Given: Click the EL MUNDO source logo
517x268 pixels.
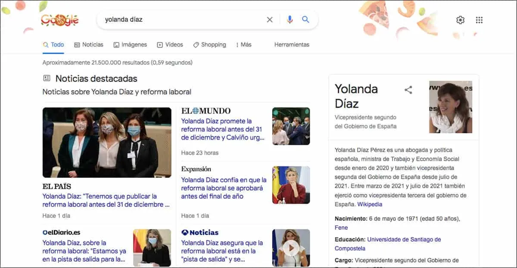Looking at the screenshot, I should pos(206,111).
